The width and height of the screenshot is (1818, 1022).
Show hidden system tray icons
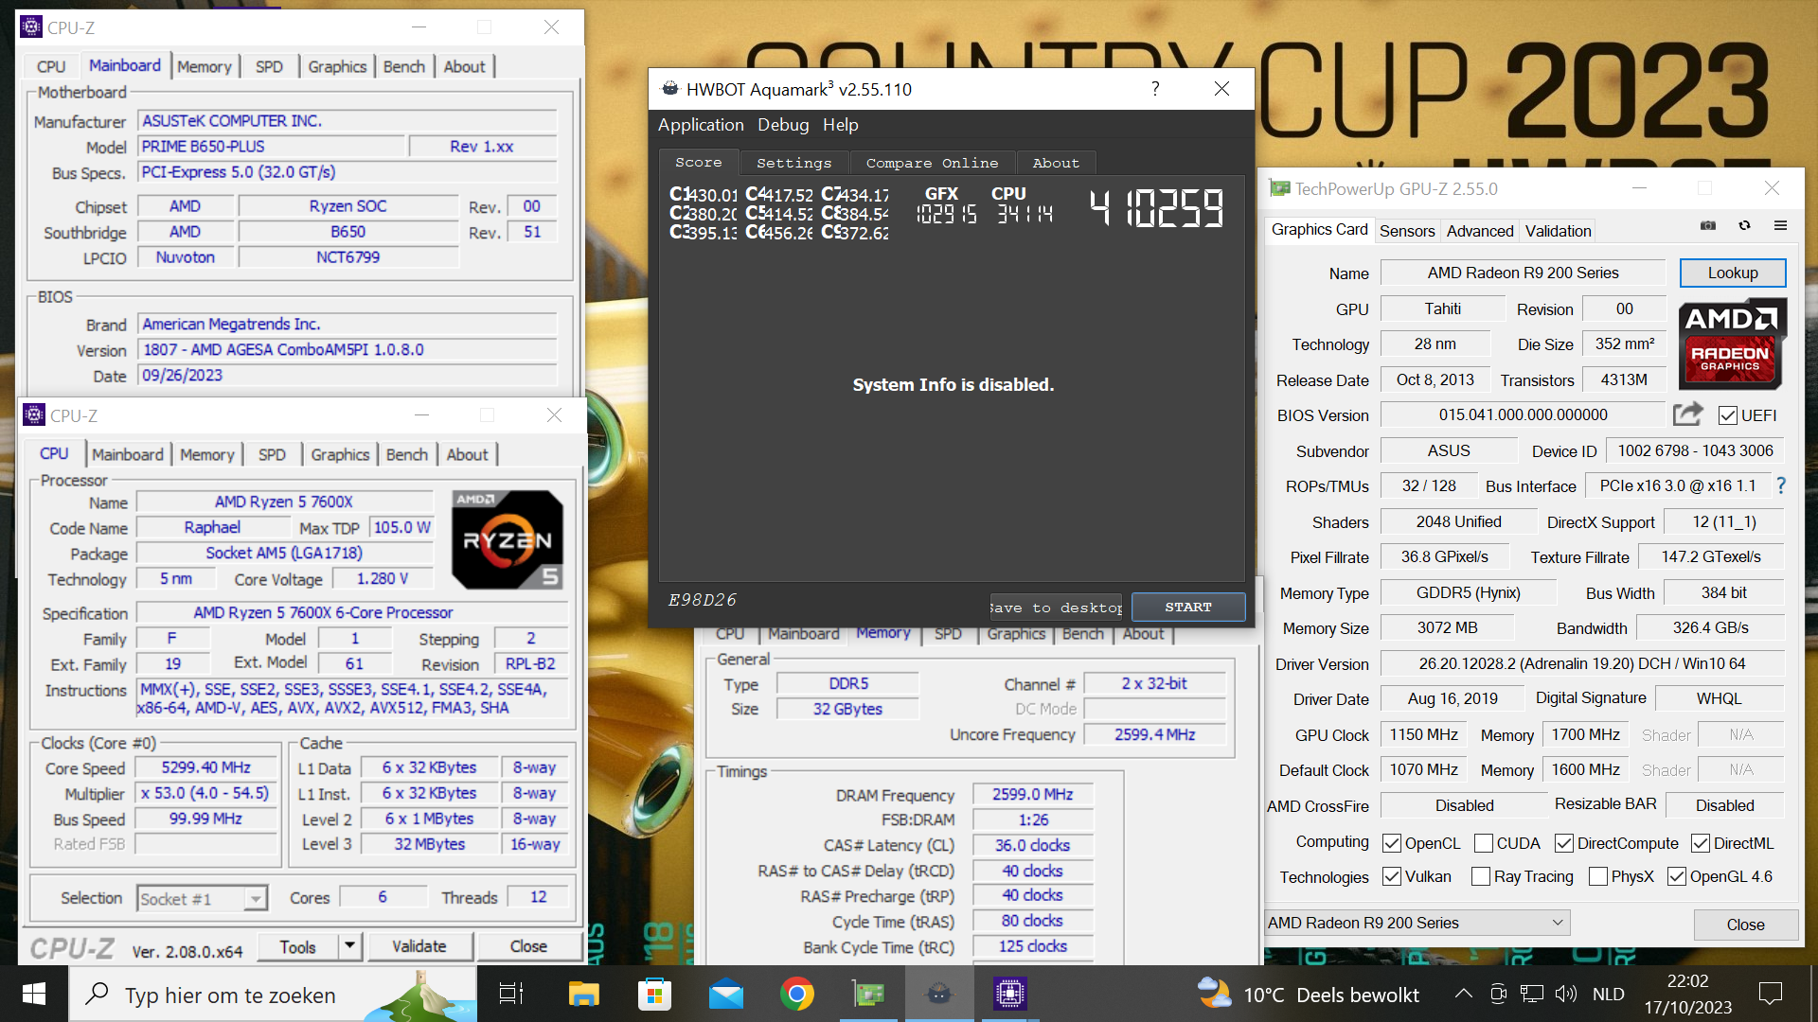[1463, 994]
